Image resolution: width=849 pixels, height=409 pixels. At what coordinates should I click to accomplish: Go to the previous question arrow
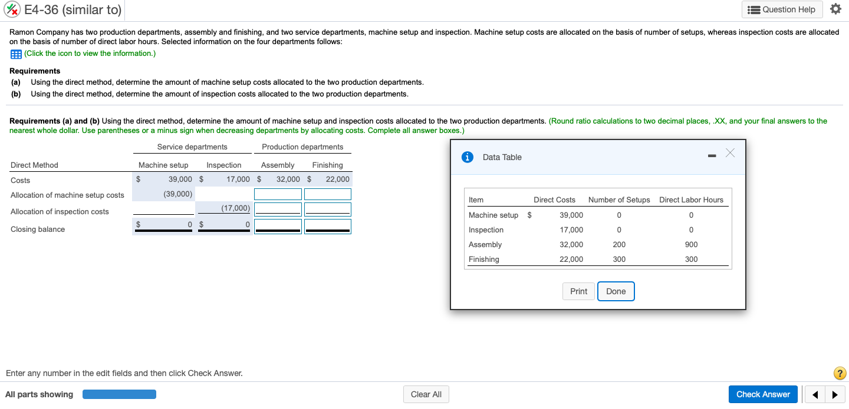(814, 395)
